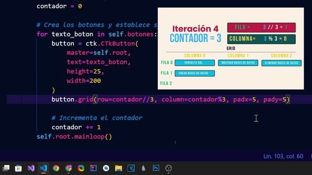
Task: Launch the purple Visual Studio taskbar icon
Action: [31, 168]
